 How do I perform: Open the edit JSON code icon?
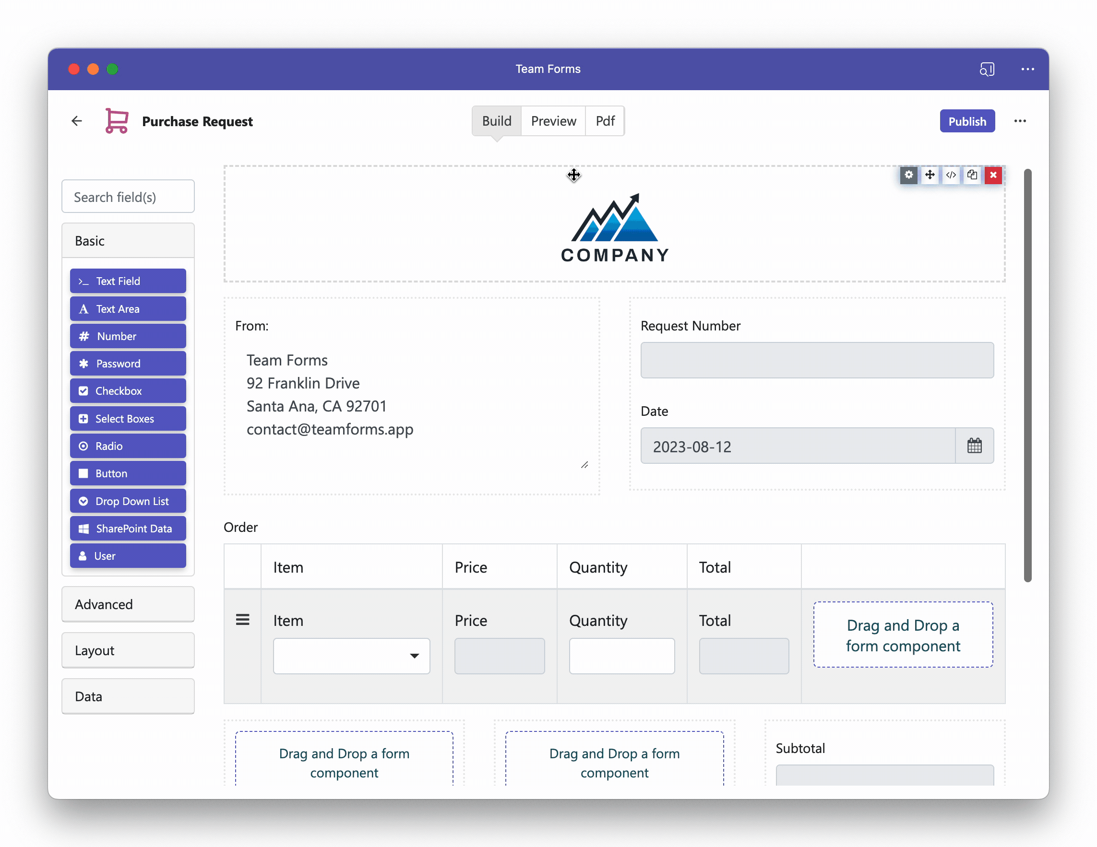click(950, 175)
